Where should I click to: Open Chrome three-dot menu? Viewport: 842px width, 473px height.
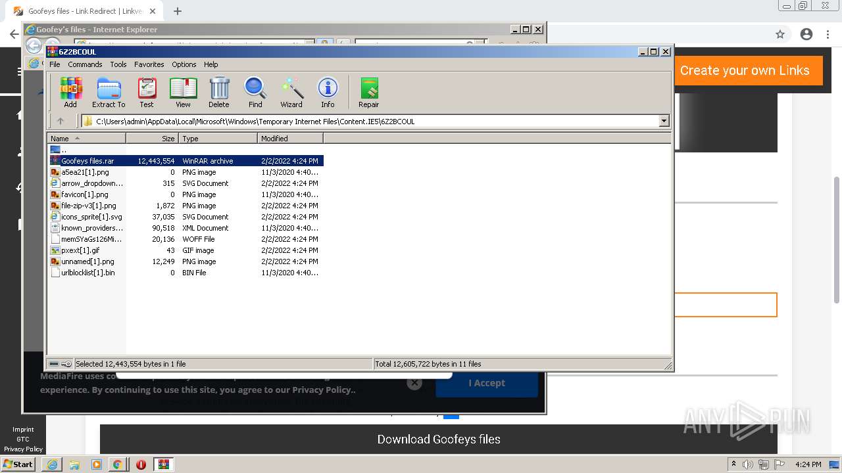click(x=829, y=34)
